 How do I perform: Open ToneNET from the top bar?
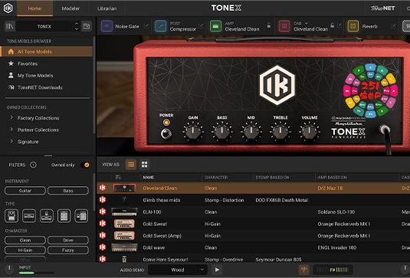382,8
